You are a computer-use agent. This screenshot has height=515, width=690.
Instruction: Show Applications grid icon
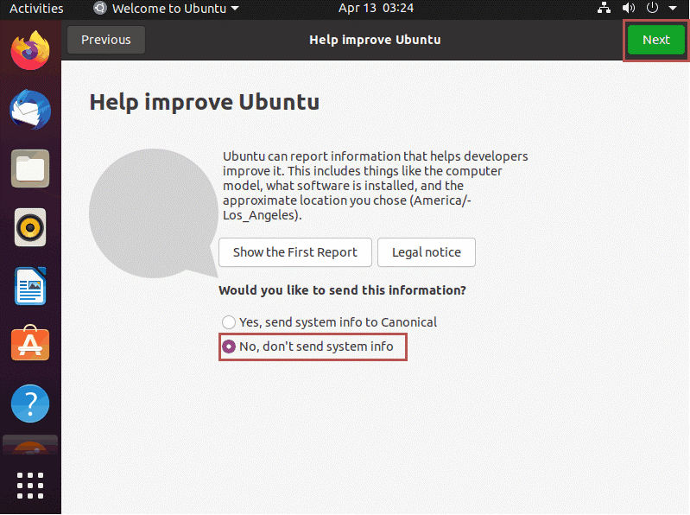click(x=30, y=486)
